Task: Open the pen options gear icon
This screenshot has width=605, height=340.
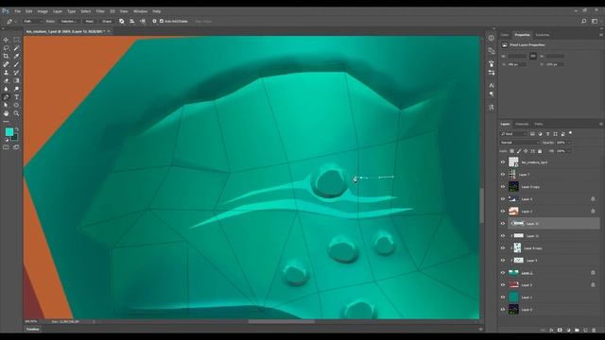Action: coord(154,21)
